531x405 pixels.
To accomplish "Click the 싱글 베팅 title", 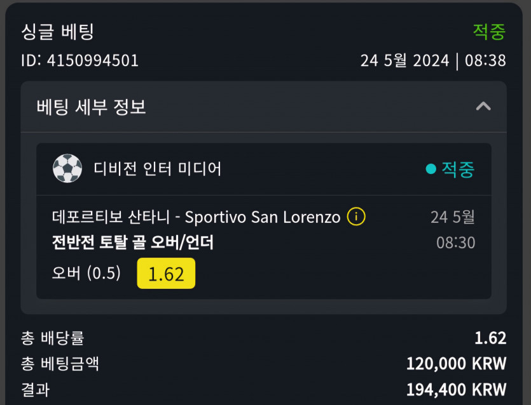I will pyautogui.click(x=57, y=32).
